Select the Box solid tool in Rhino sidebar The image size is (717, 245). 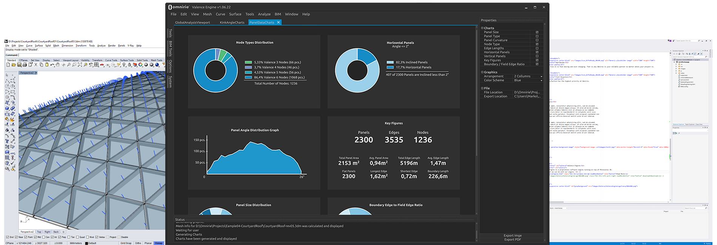click(7, 108)
